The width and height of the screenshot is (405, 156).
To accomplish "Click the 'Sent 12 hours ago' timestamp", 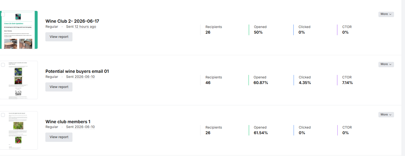I will click(81, 27).
